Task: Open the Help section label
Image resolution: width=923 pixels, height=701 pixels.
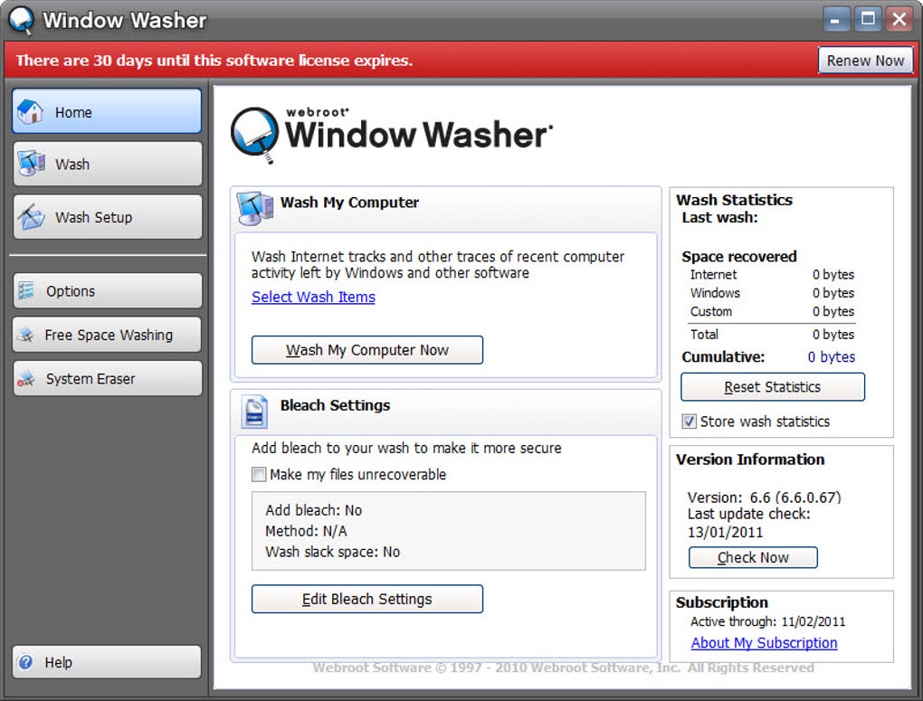Action: click(x=58, y=662)
